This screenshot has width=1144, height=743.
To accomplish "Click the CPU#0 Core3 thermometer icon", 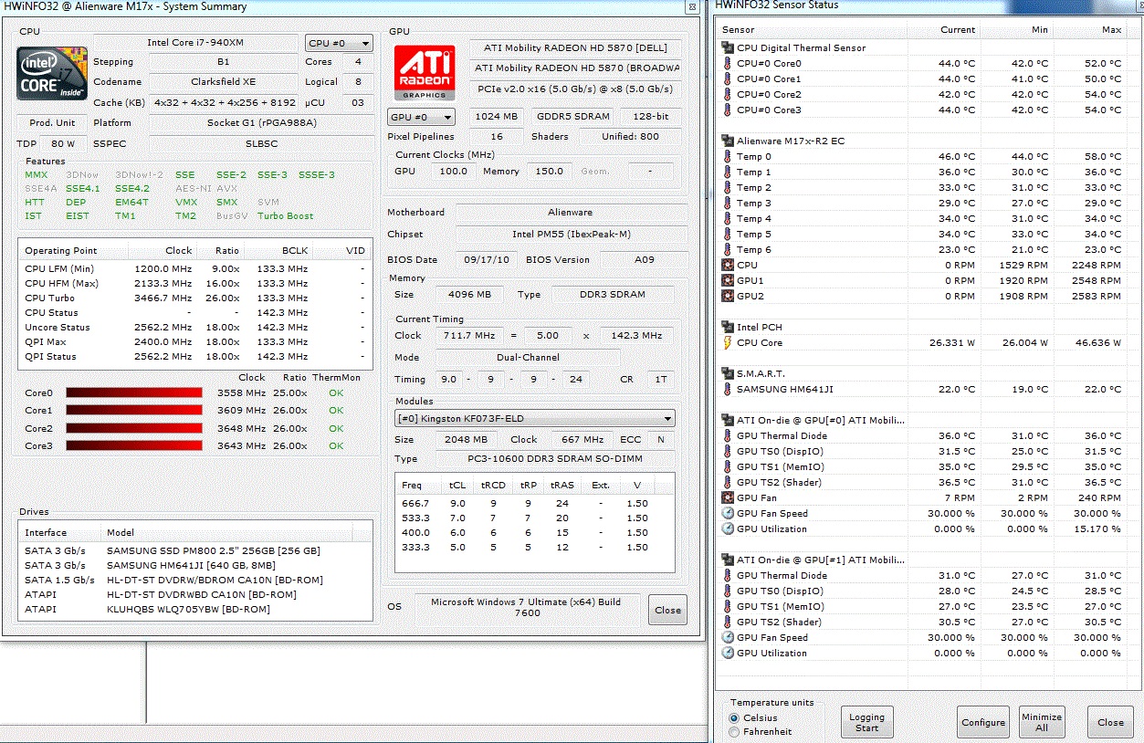I will (727, 110).
